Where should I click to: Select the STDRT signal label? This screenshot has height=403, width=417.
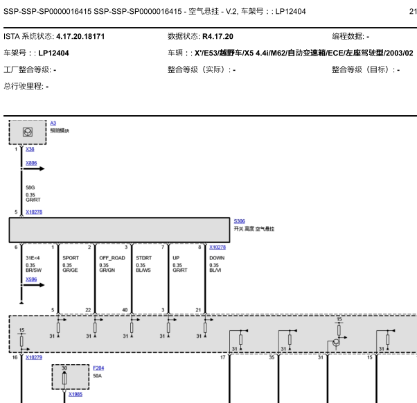143,258
